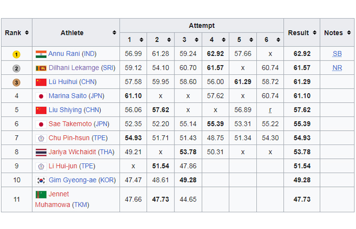Viewport: 356px width, 229px height.
Task: Open the Sae Takemoto red link
Action: tap(70, 124)
